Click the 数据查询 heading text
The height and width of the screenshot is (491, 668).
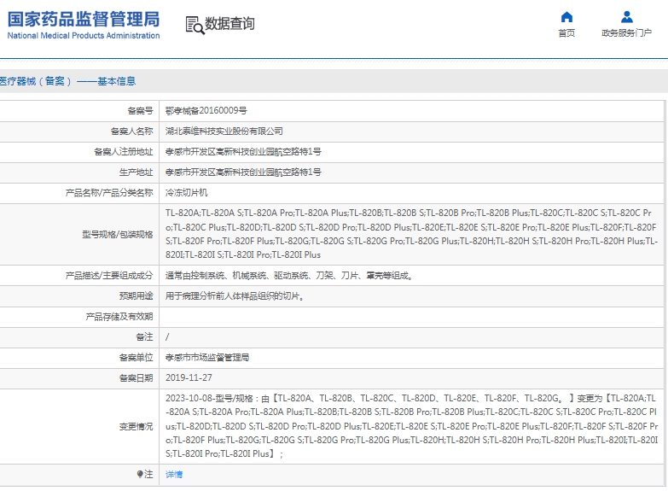click(x=230, y=23)
